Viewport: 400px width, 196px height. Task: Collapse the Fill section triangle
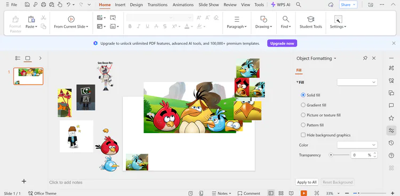click(297, 82)
